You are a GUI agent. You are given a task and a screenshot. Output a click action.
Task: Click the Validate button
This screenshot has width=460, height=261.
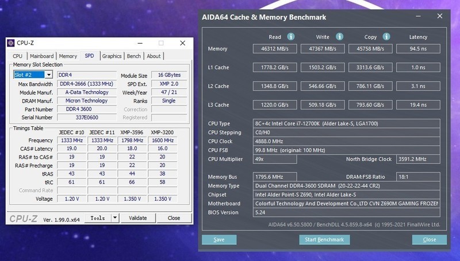[x=138, y=218]
